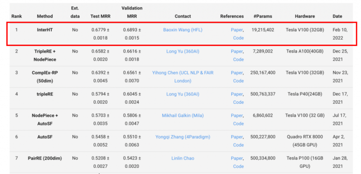Open the Baoxin Wang (HFL) contact link

click(183, 30)
